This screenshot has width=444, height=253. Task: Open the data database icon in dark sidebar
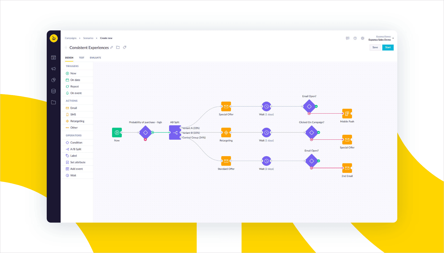click(x=53, y=91)
